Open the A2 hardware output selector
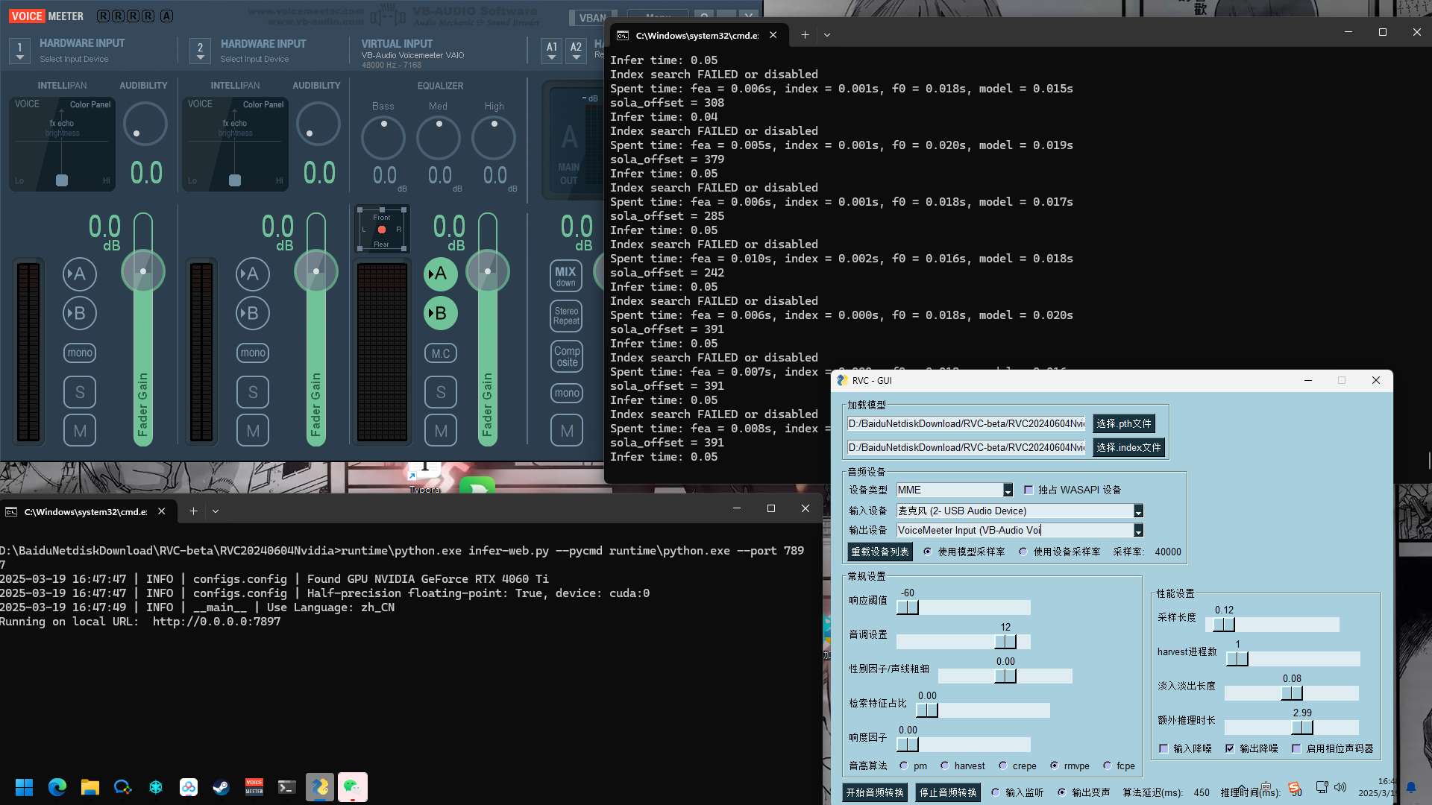 coord(576,51)
